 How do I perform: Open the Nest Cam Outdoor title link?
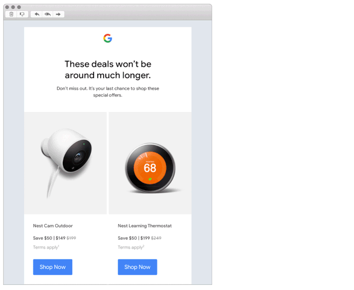(53, 226)
